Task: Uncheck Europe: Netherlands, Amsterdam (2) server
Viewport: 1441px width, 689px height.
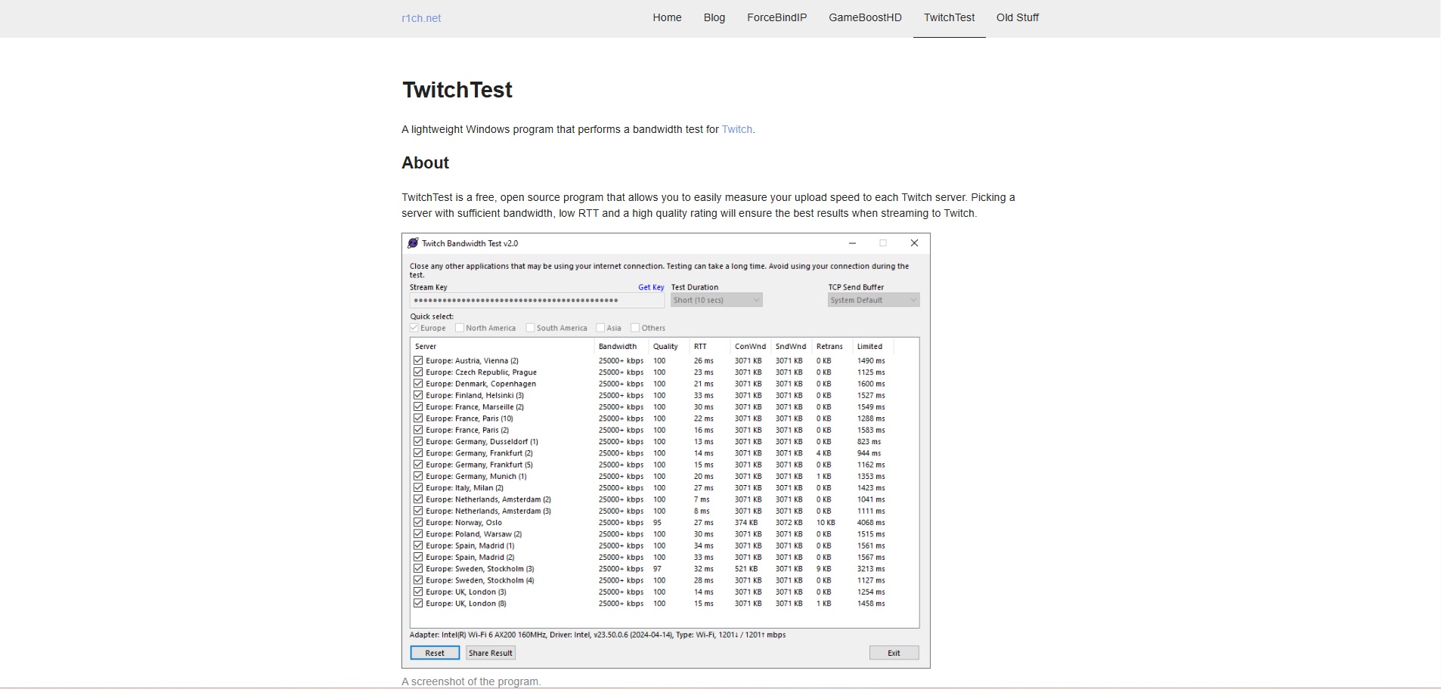Action: pyautogui.click(x=418, y=499)
